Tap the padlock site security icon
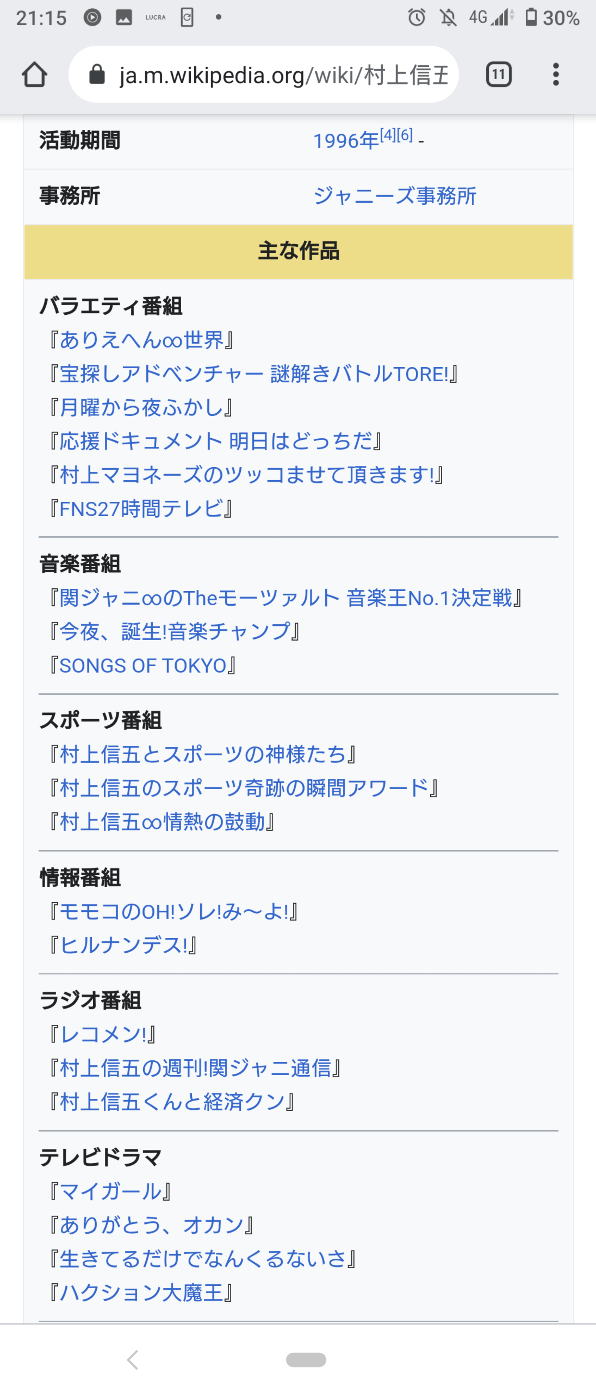The image size is (596, 1392). pyautogui.click(x=97, y=75)
